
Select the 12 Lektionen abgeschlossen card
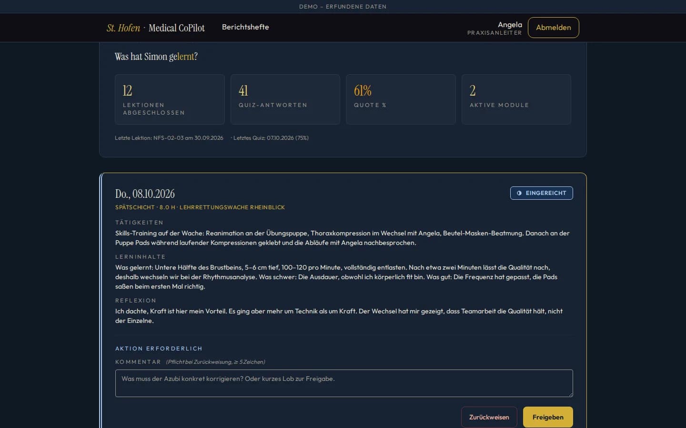[170, 99]
